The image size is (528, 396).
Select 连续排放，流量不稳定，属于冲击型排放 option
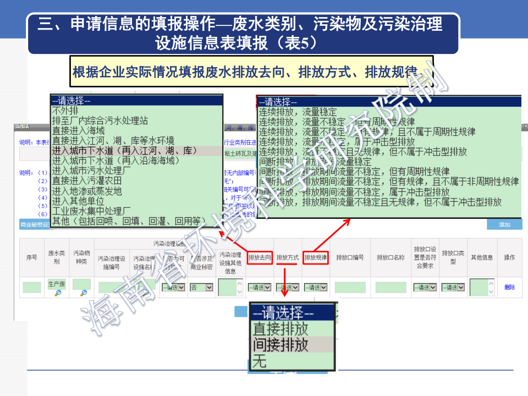click(389, 142)
